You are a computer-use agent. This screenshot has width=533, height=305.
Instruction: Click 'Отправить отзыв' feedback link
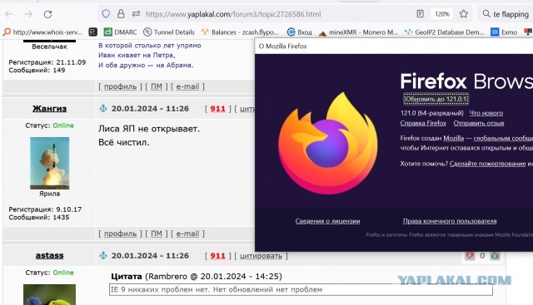[x=479, y=123]
